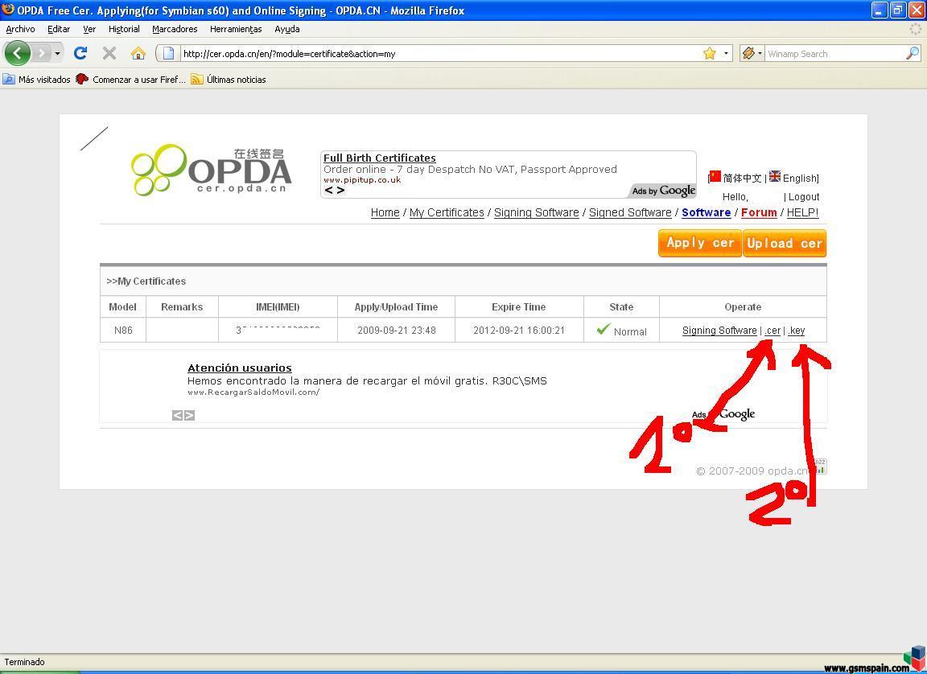This screenshot has width=927, height=674.
Task: Click the Firefox Back arrow button
Action: tap(17, 54)
